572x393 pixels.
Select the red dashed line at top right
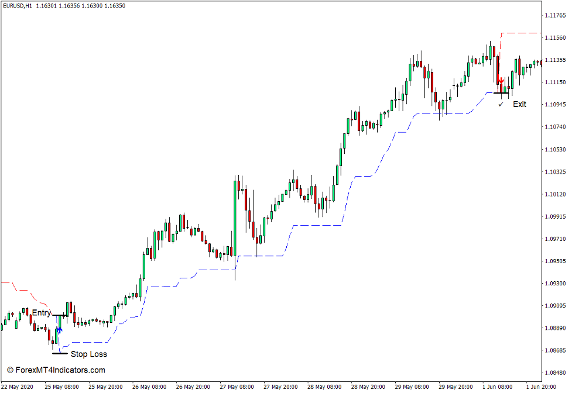pyautogui.click(x=521, y=33)
